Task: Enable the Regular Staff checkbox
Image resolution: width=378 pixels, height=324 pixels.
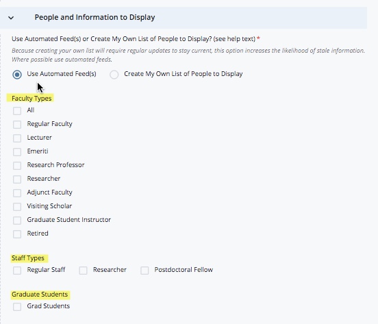Action: pyautogui.click(x=17, y=271)
